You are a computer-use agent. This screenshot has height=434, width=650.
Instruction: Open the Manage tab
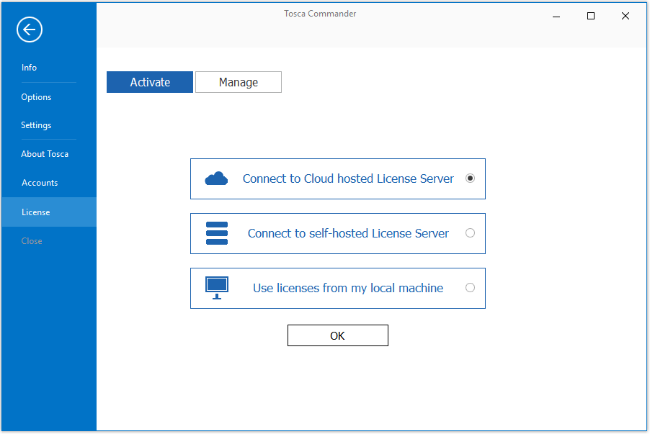(239, 82)
